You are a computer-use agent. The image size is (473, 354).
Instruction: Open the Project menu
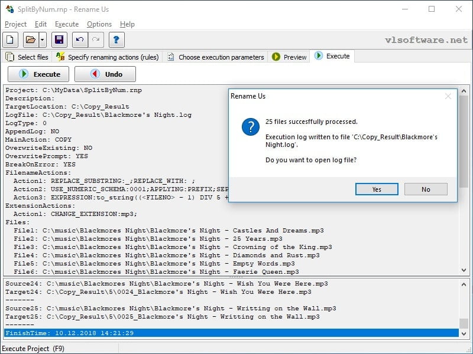pos(16,24)
